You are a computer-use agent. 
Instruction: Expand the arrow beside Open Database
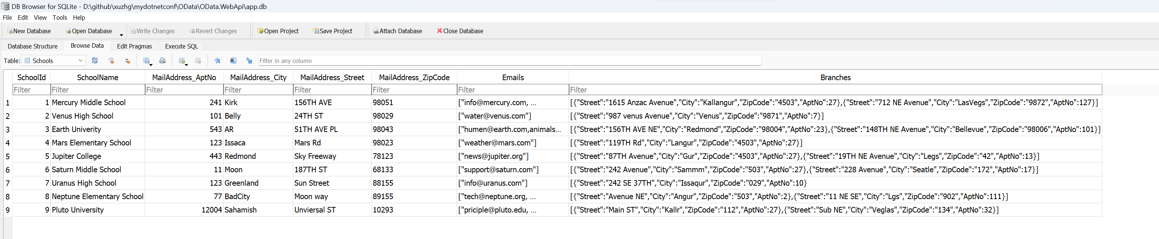[121, 34]
